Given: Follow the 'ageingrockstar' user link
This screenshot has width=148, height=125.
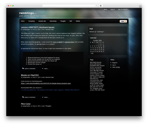Looking at the screenshot, I should tap(70, 42).
